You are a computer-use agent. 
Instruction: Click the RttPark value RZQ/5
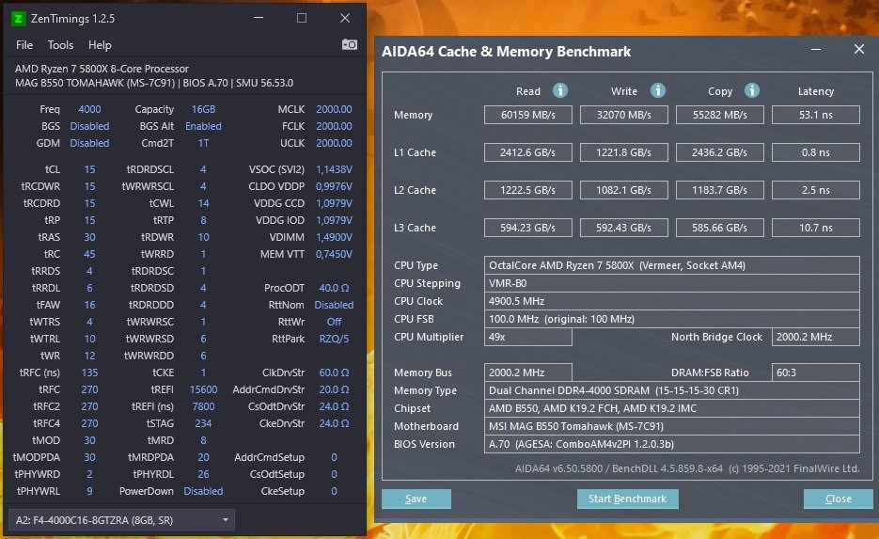click(334, 339)
